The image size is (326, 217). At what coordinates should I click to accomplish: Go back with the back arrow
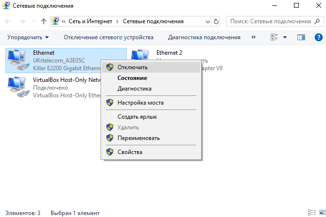8,21
